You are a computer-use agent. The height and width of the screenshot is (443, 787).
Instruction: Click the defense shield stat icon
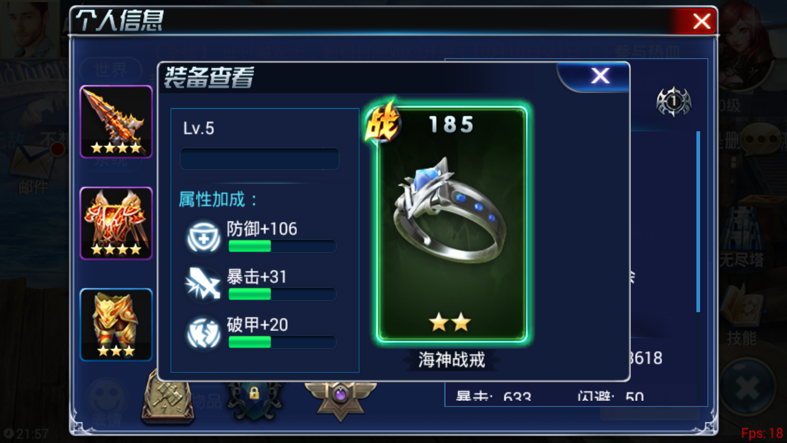[x=203, y=237]
